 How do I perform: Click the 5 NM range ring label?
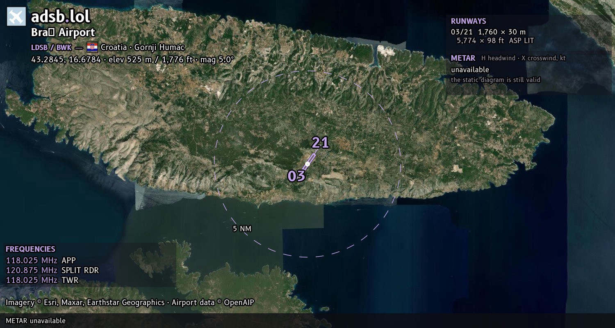[242, 229]
